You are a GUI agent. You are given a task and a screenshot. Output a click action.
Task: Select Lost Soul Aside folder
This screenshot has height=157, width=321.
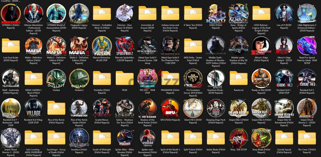coord(11,46)
